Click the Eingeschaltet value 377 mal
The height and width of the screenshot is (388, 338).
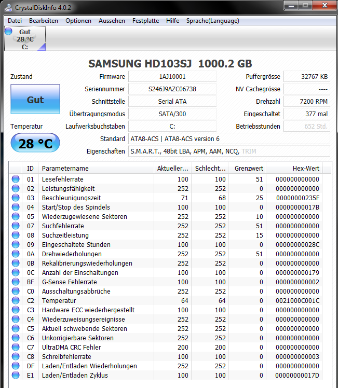[307, 114]
